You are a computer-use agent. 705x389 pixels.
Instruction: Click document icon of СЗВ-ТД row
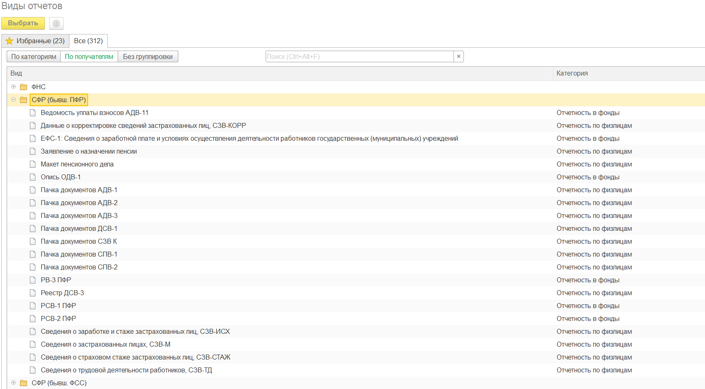32,370
